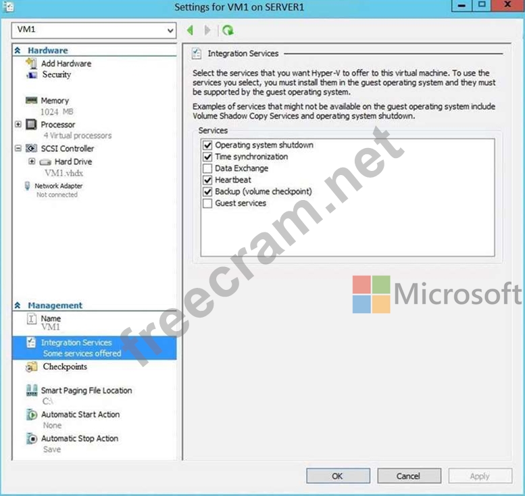Screen dimensions: 525x496
Task: Select Add Hardware in the tree
Action: coord(66,64)
